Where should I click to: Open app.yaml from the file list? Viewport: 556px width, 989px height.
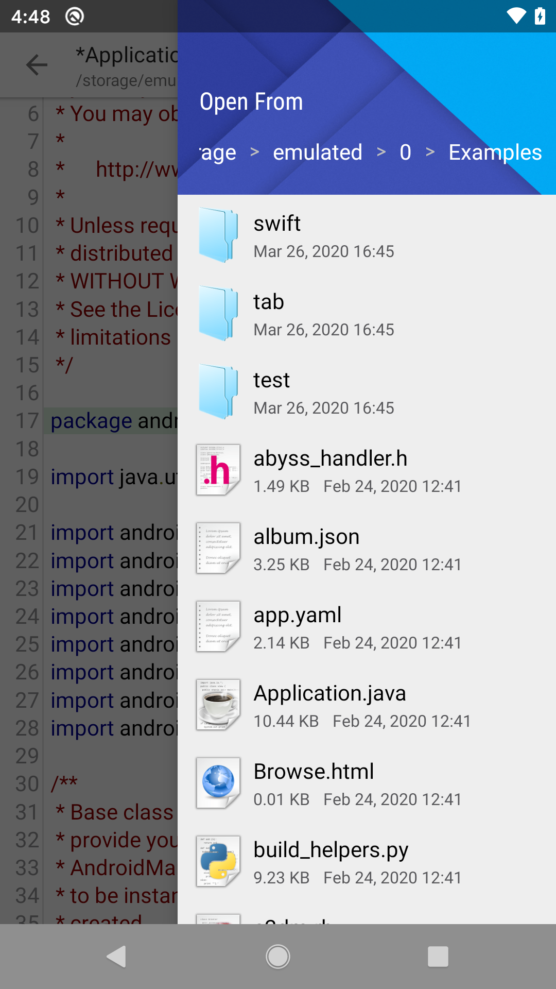298,615
